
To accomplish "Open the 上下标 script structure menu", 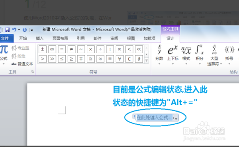I will (x=172, y=55).
